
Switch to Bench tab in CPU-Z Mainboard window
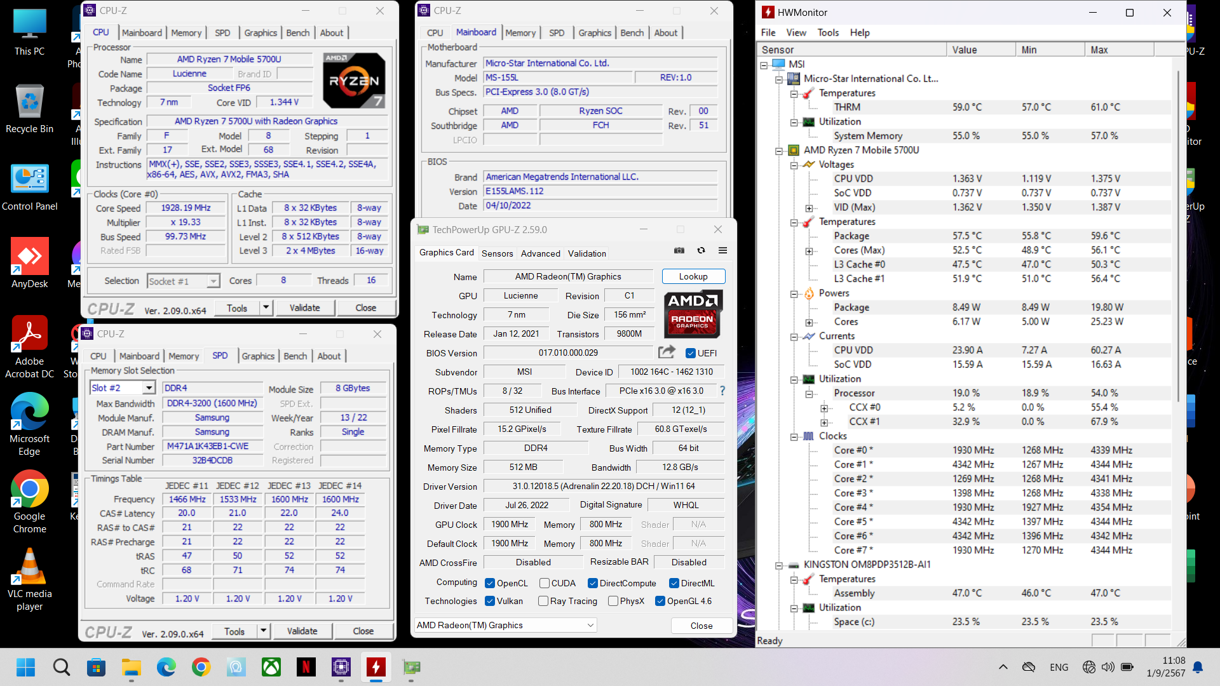pyautogui.click(x=632, y=32)
